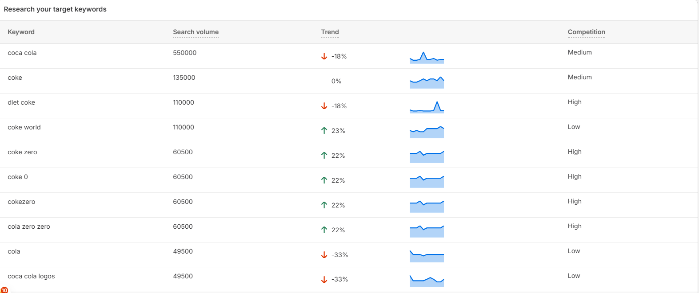Open the coke trend sparkline chart
Viewport: 699px width, 293px height.
[x=427, y=82]
